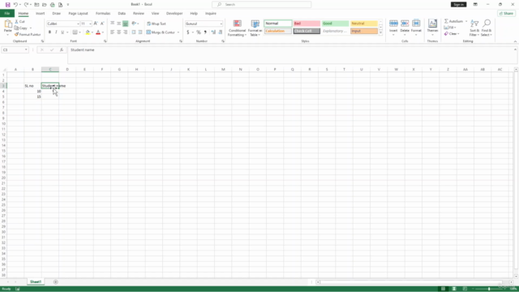Apply the Neutral cell style
The width and height of the screenshot is (519, 292).
364,24
